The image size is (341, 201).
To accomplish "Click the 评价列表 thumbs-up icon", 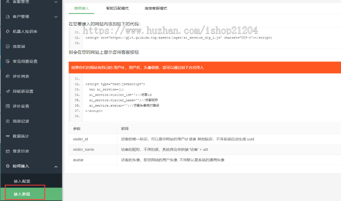I will [8, 76].
